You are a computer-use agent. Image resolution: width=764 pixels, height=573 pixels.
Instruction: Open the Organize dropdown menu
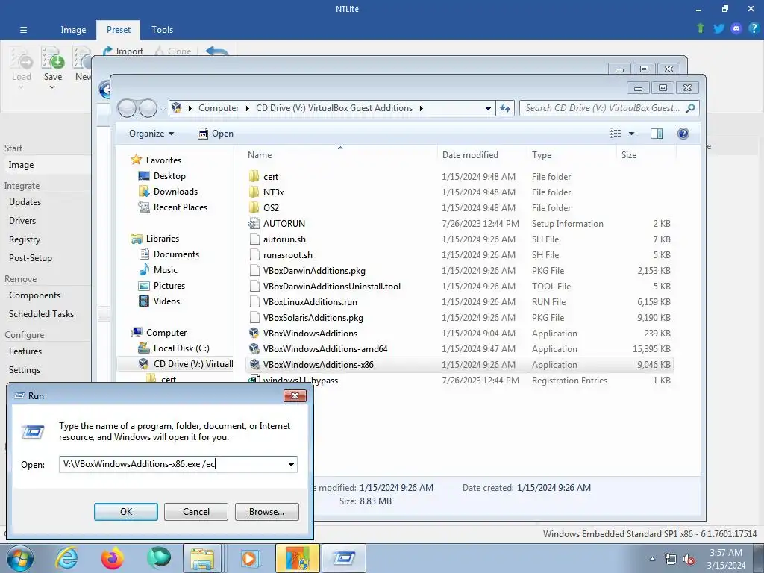tap(151, 134)
